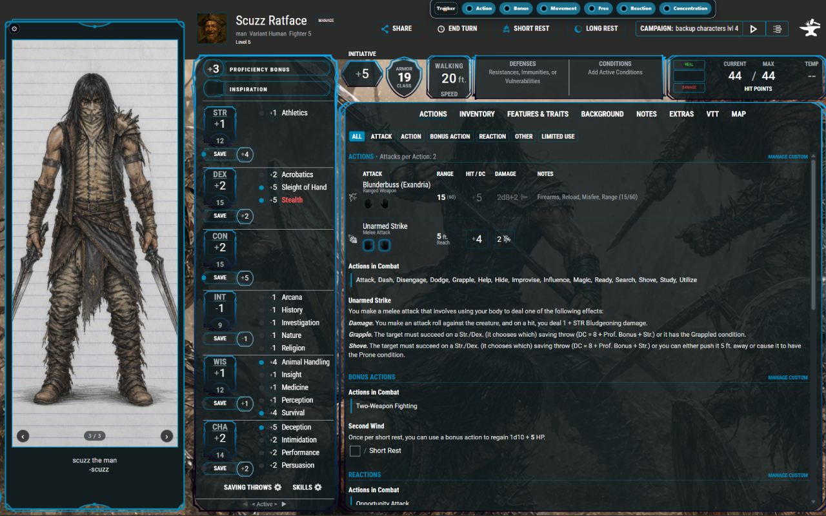The height and width of the screenshot is (516, 826).
Task: Open Manage Custom for the Actions section
Action: [x=787, y=157]
